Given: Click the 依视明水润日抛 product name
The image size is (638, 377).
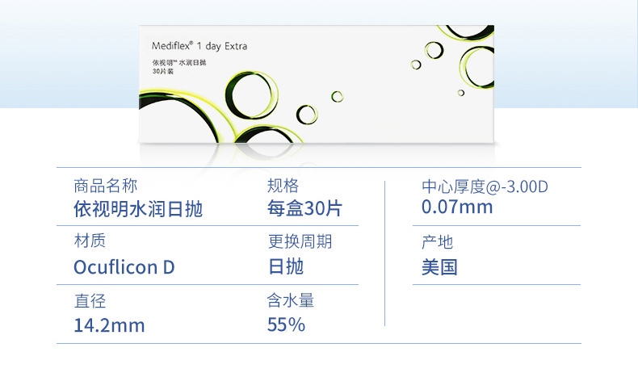Looking at the screenshot, I should coord(138,209).
